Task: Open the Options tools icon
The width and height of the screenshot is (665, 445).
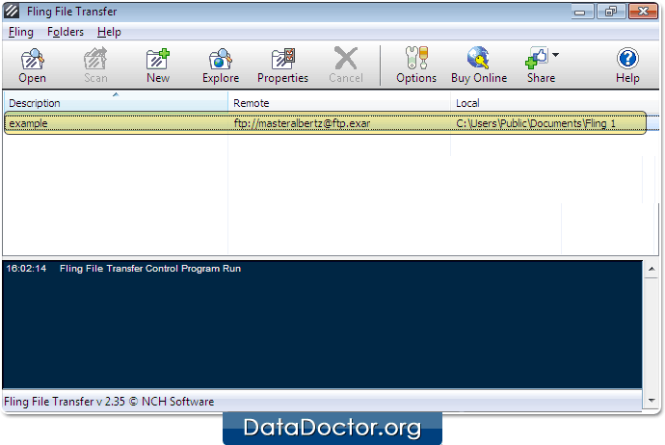Action: click(416, 58)
